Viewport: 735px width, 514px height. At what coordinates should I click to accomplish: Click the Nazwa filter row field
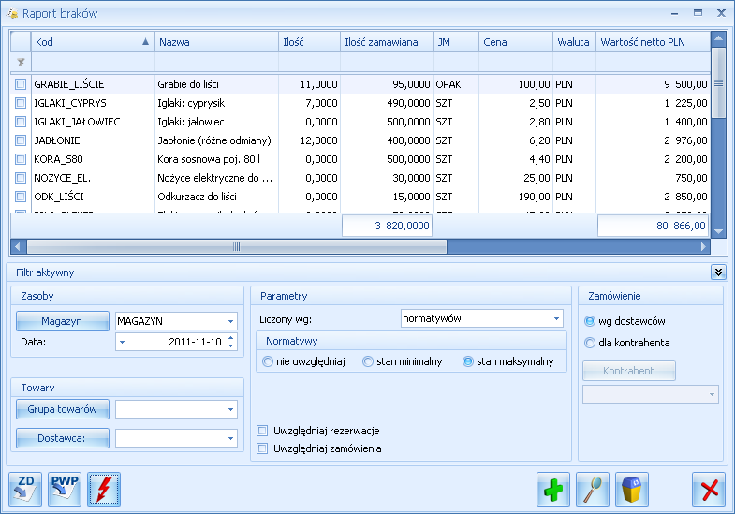click(216, 62)
